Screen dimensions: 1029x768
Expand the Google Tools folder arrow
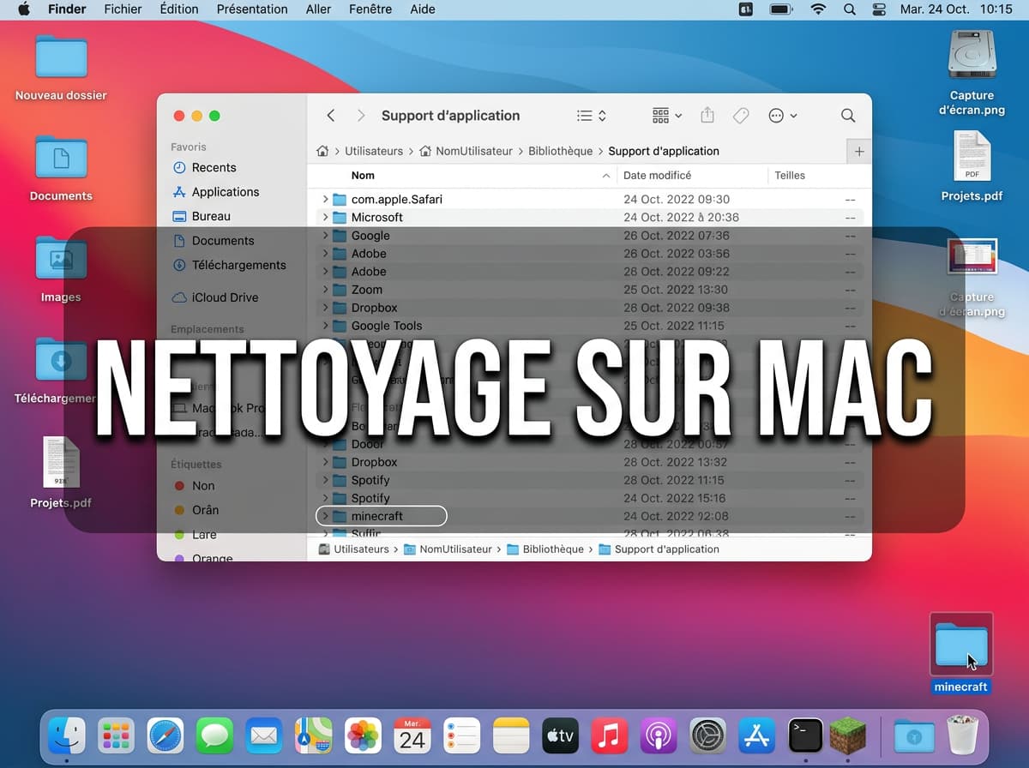click(325, 326)
